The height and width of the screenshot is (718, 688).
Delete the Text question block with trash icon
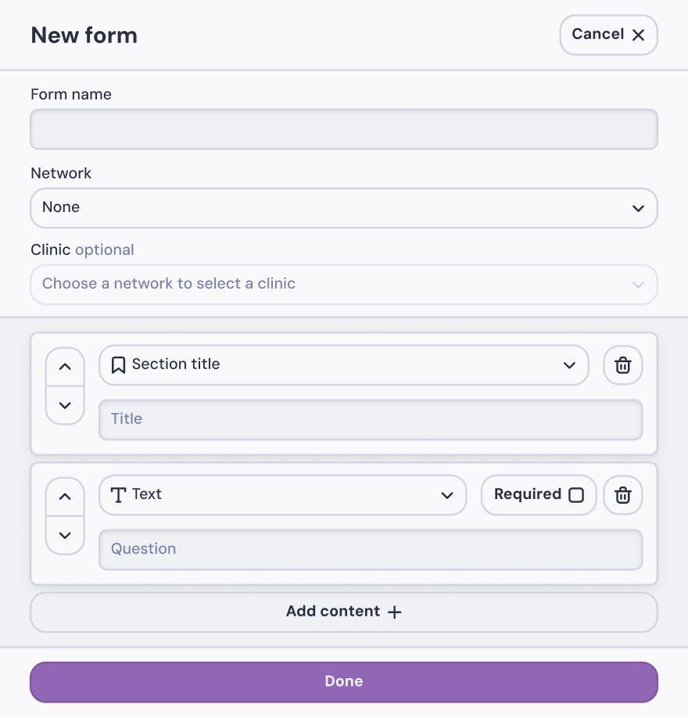pyautogui.click(x=622, y=495)
